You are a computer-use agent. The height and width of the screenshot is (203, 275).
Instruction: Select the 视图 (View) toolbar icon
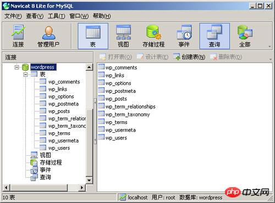click(x=123, y=36)
